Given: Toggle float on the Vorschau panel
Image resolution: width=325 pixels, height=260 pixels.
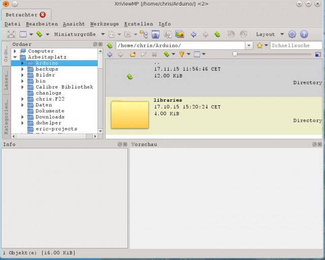Looking at the screenshot, I should click(x=314, y=145).
